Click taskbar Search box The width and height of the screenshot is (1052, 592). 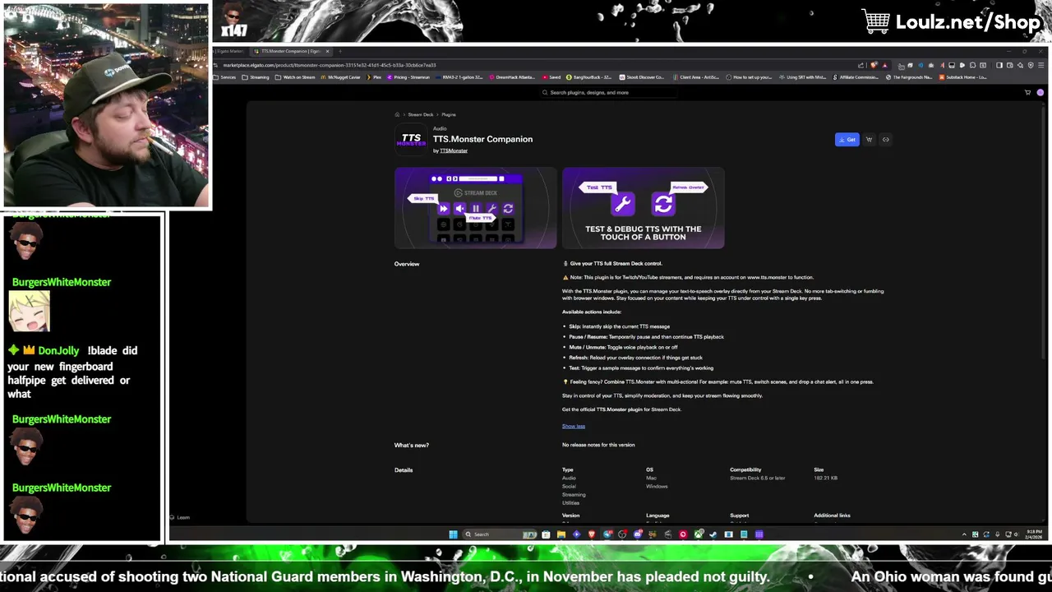(500, 534)
